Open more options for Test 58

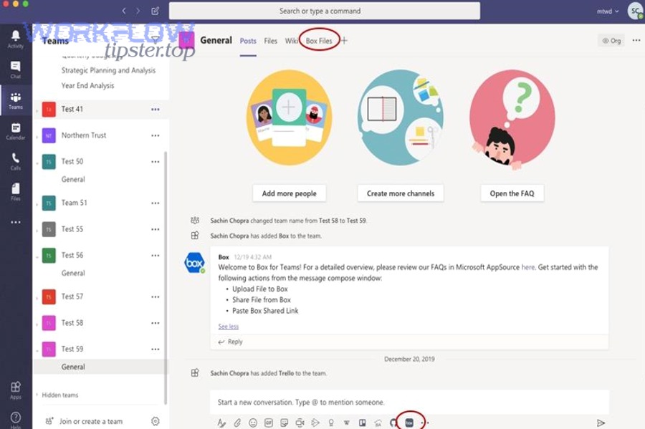tap(155, 323)
